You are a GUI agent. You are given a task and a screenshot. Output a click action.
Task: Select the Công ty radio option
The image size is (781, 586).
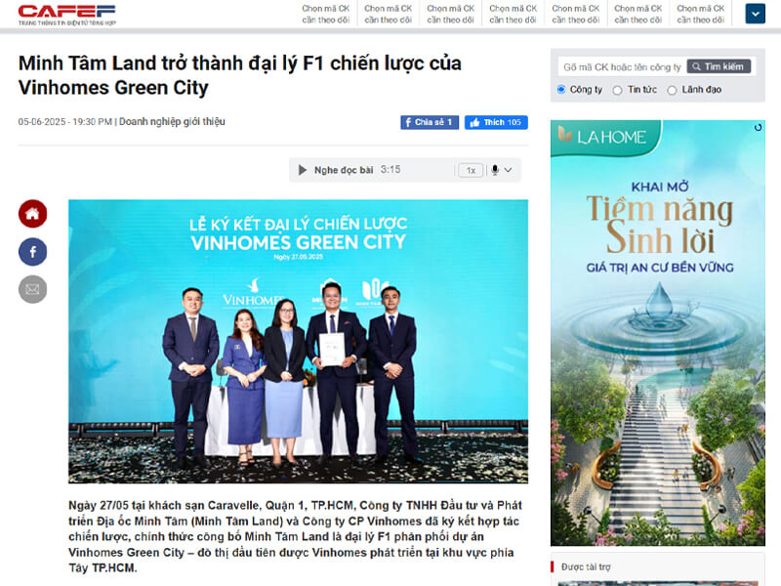[561, 90]
